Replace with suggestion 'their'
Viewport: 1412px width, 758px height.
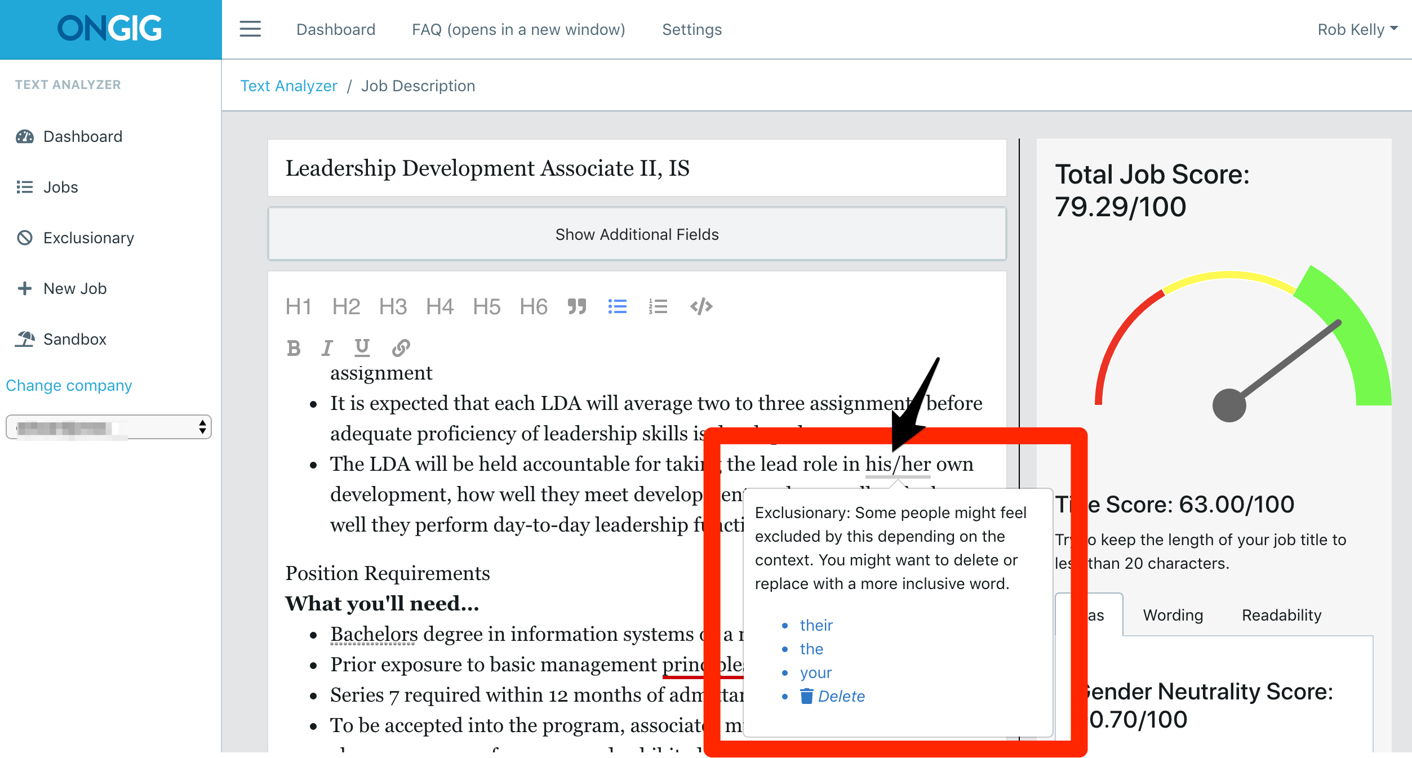click(x=816, y=625)
